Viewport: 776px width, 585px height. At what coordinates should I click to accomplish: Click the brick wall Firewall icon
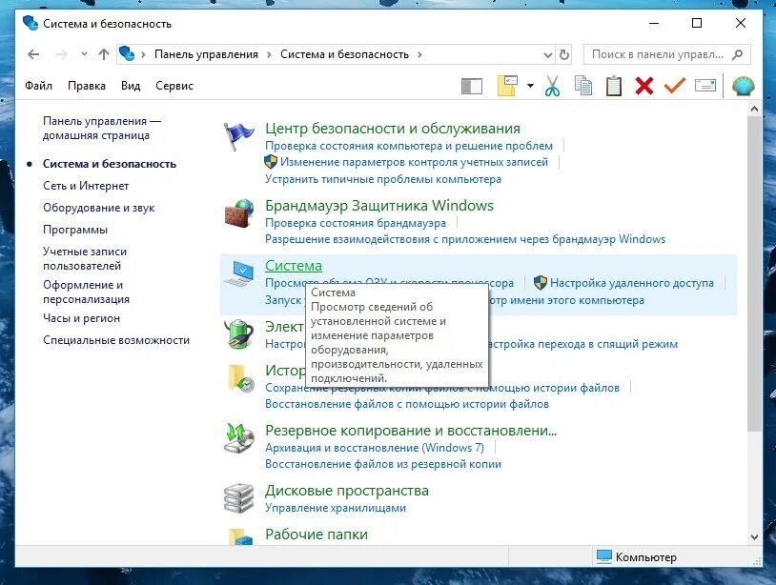(239, 213)
